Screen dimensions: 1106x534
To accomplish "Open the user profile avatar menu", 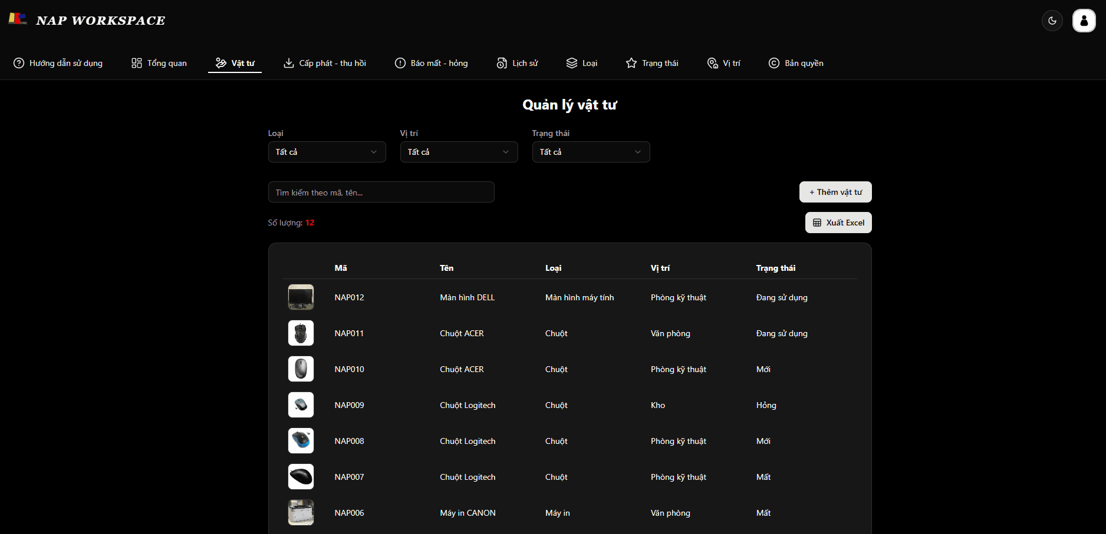I will click(1084, 21).
